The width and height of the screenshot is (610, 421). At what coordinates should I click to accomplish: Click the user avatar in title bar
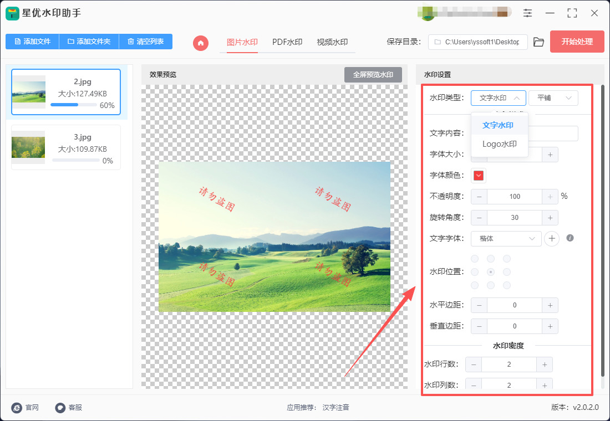[428, 13]
